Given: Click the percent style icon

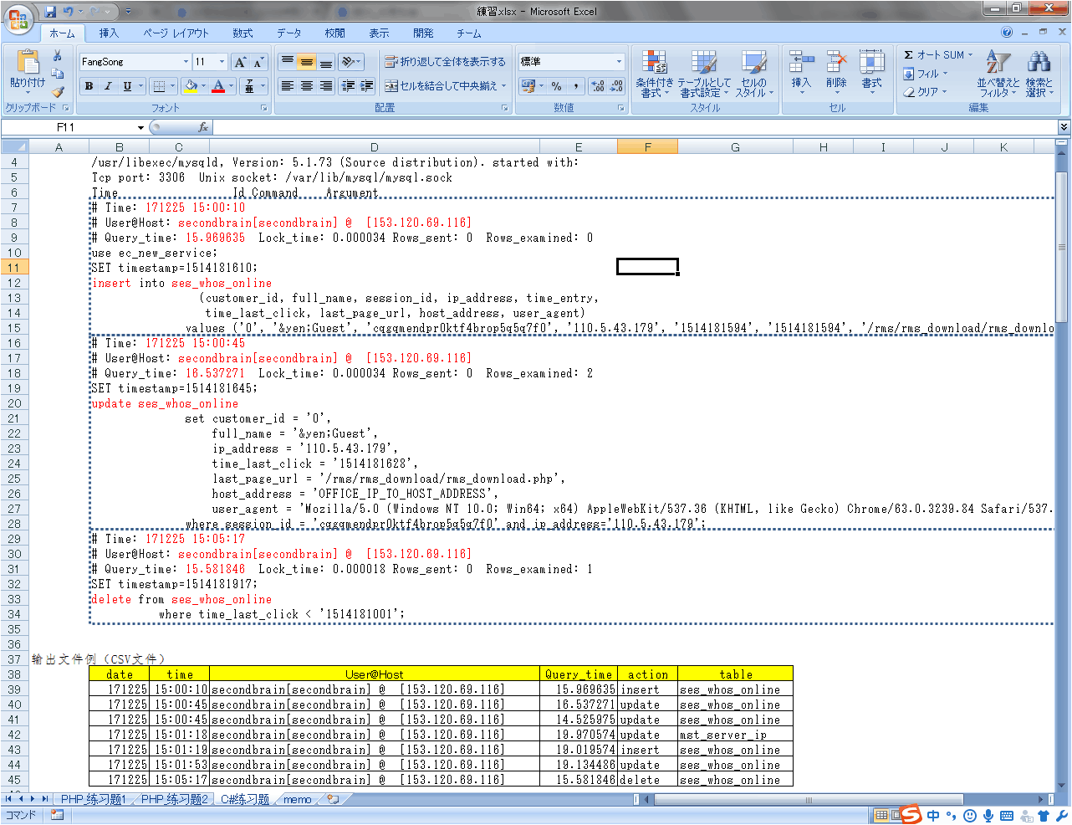Looking at the screenshot, I should click(556, 86).
